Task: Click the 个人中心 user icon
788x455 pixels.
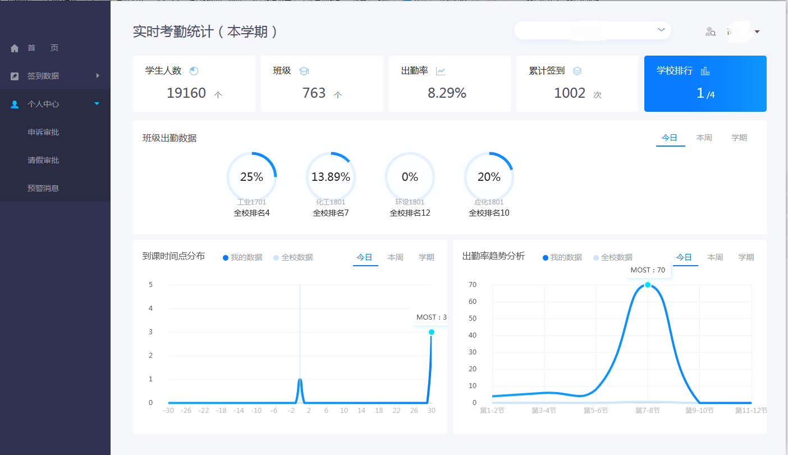Action: point(15,104)
